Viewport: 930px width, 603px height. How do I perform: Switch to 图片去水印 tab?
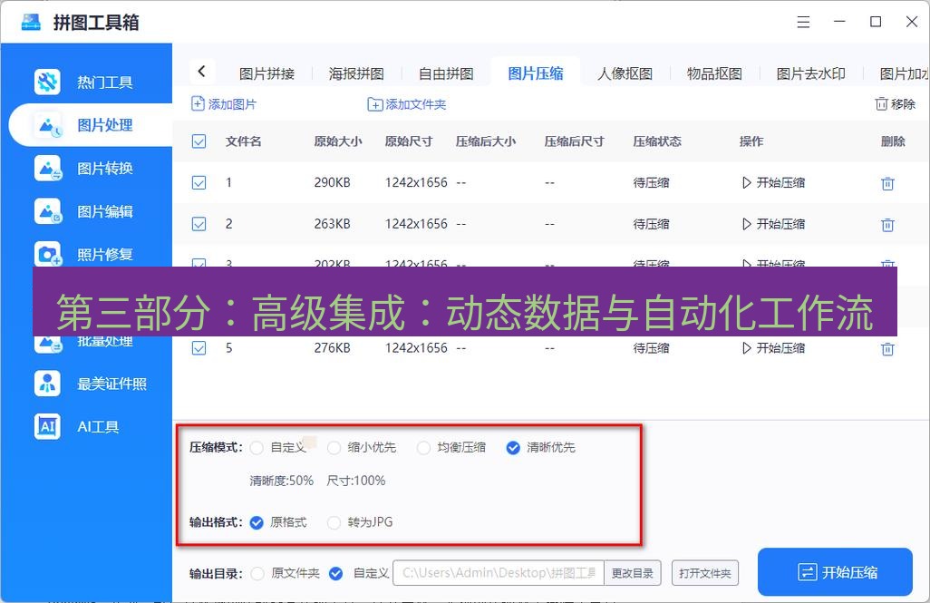tap(810, 73)
